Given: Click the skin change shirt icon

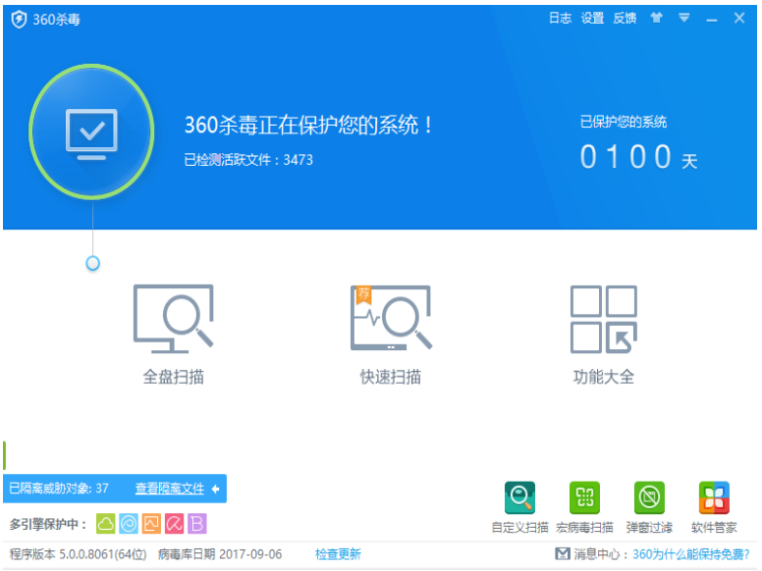Looking at the screenshot, I should 656,19.
